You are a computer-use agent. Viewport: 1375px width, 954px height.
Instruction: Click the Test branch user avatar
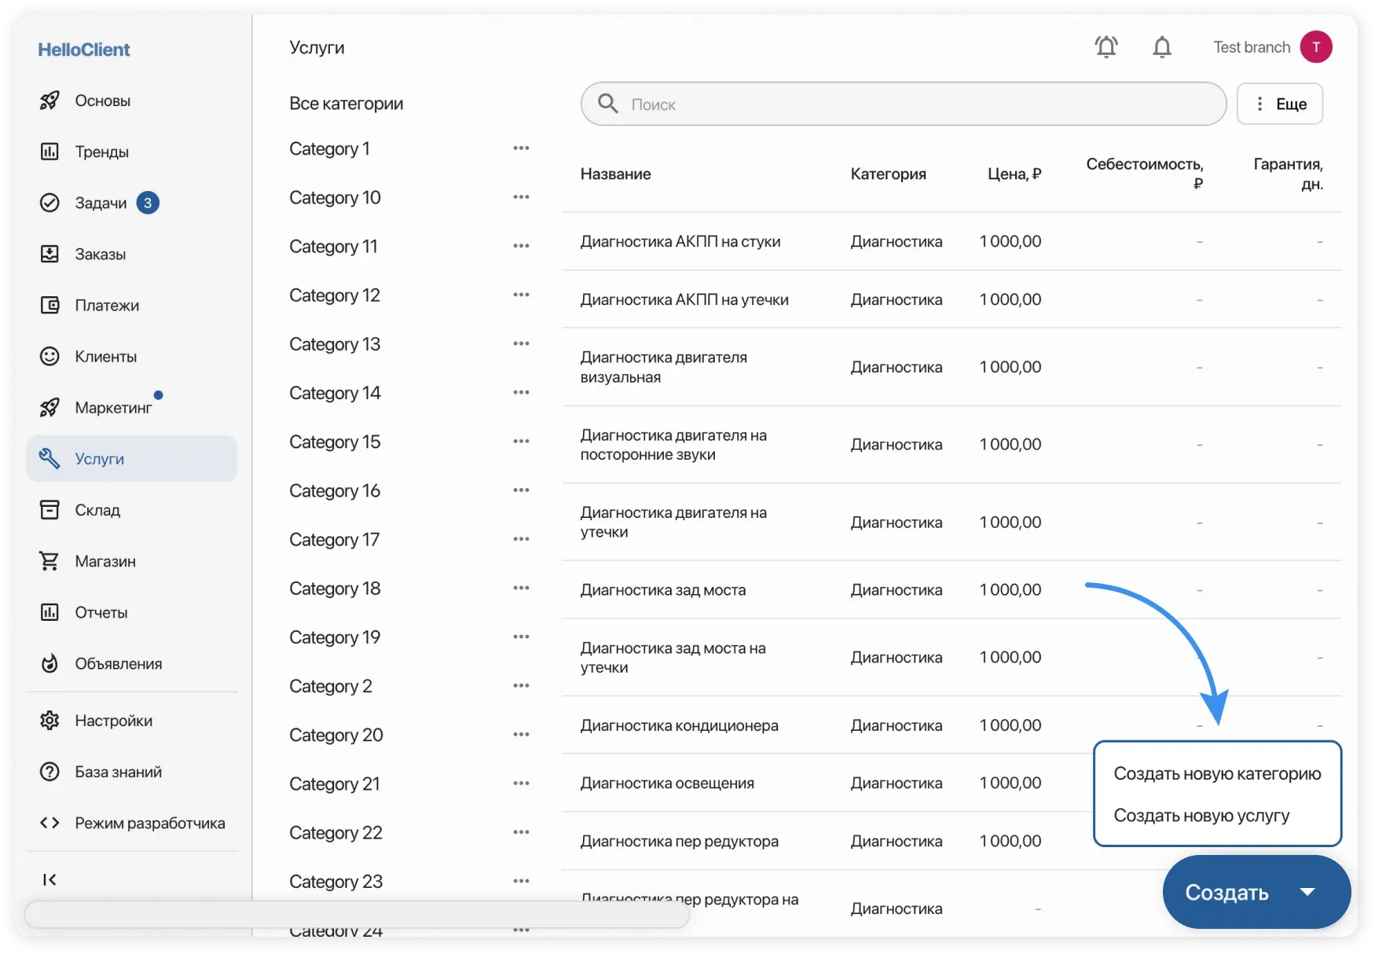[x=1316, y=47]
